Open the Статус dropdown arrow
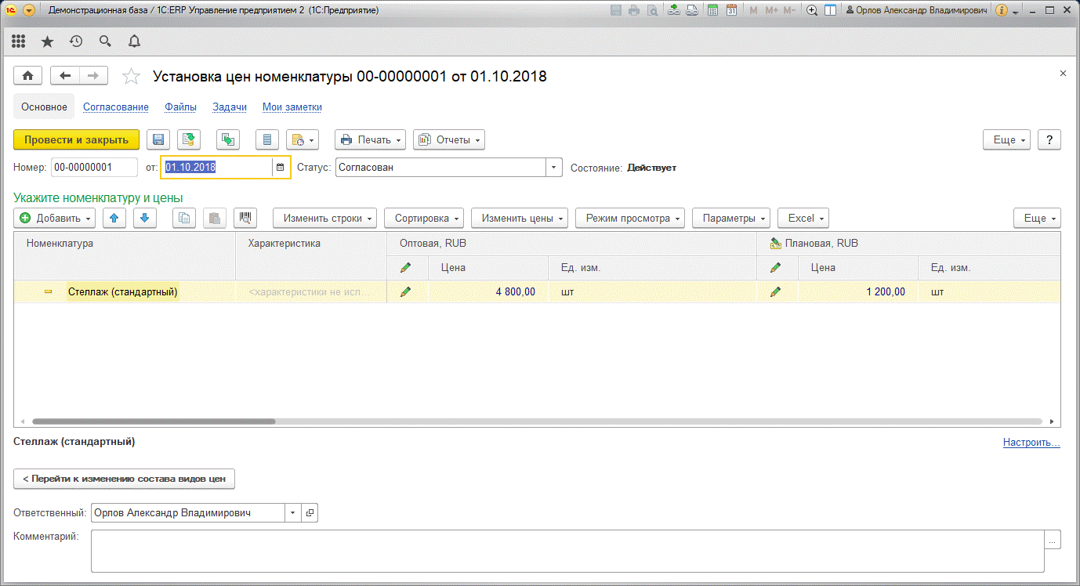Screen dimensions: 1080x586 (x=554, y=168)
